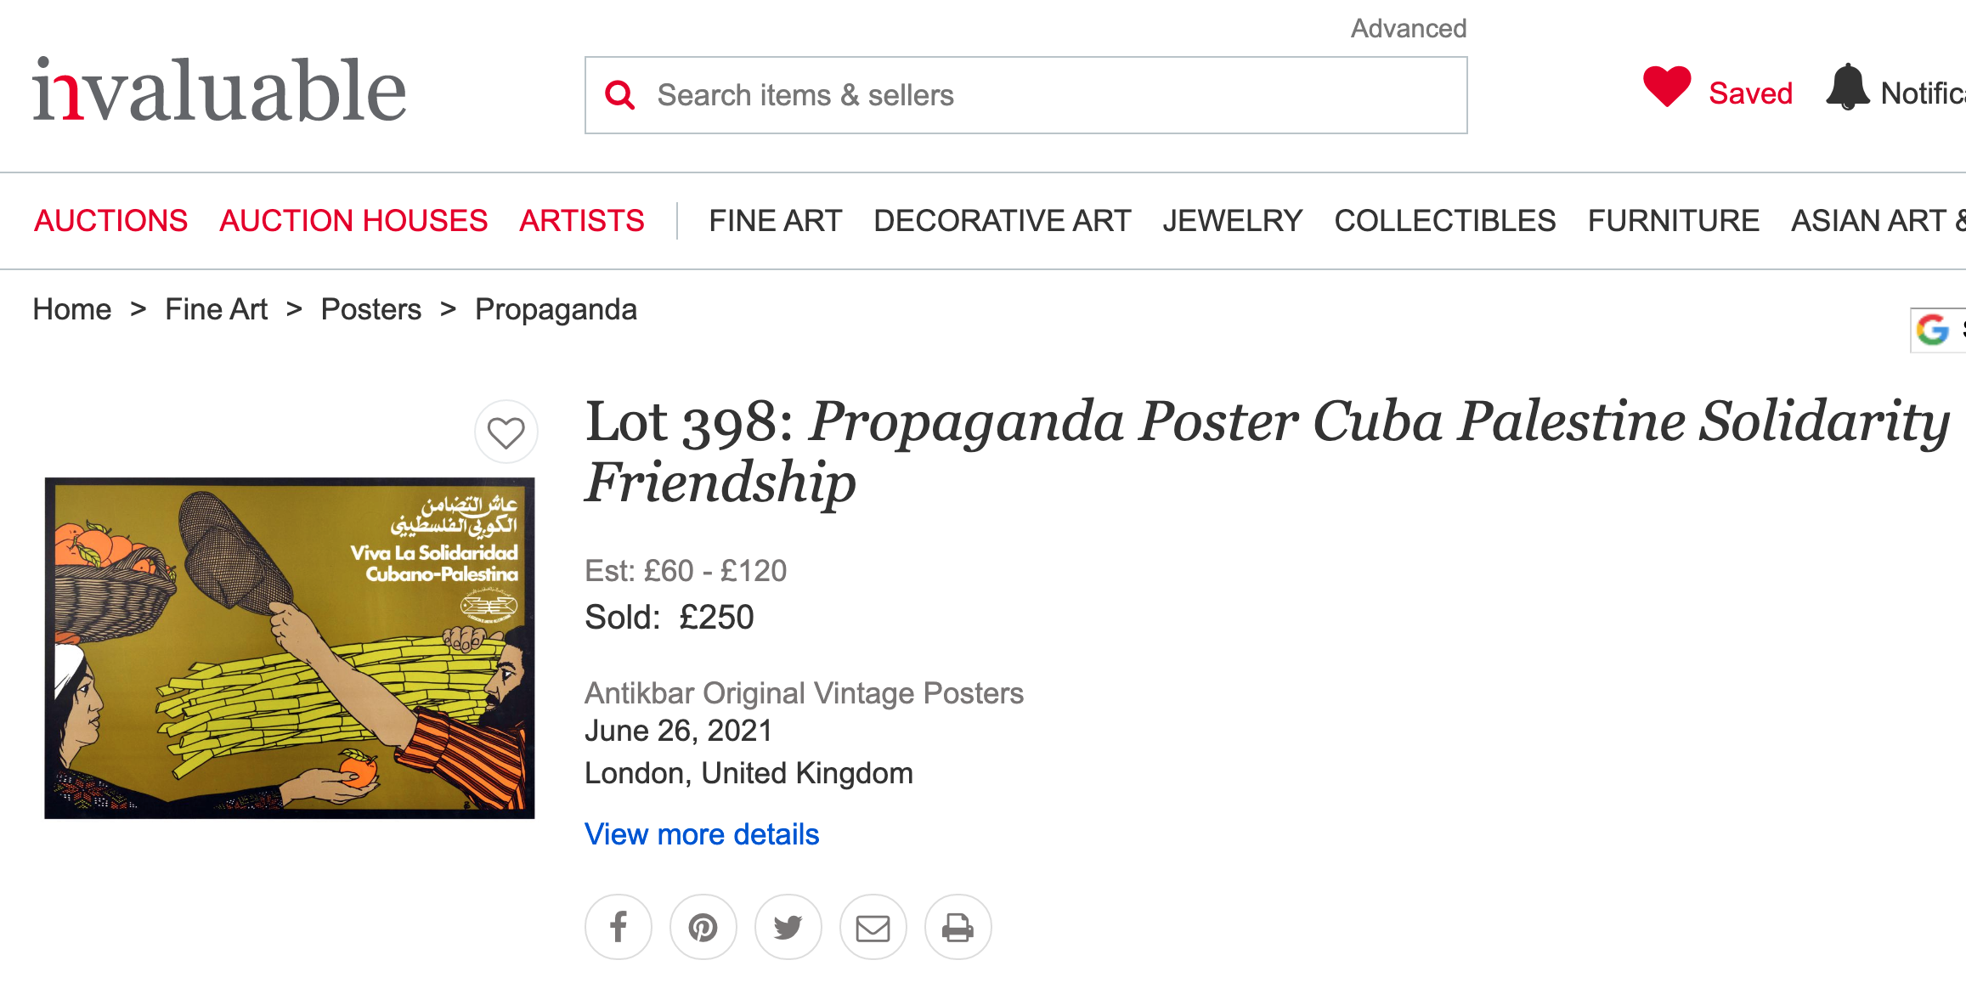Click the red search magnifier icon

click(620, 95)
